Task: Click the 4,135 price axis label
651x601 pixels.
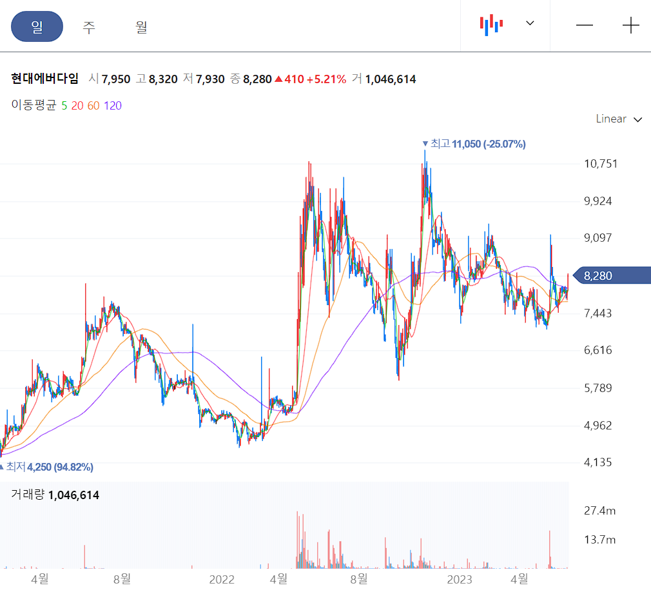Action: 598,462
